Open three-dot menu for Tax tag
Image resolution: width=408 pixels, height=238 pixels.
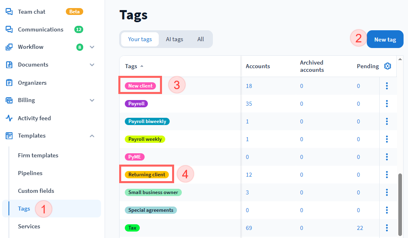click(x=387, y=228)
